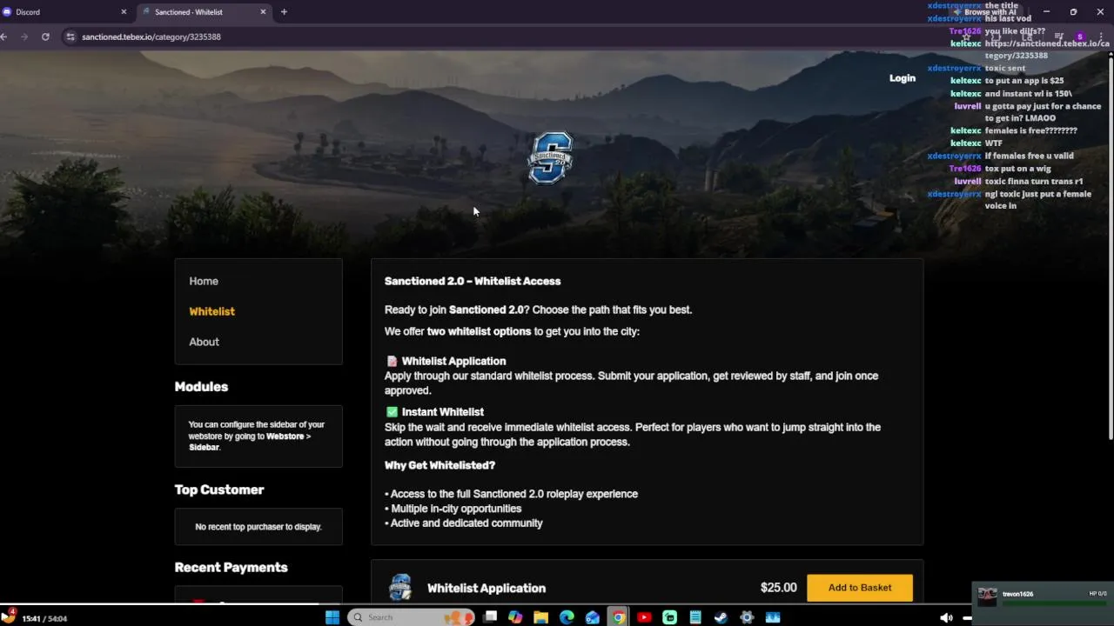Click 'Why Get Whitelisted?' heading
Screen dimensions: 1114x626
click(440, 465)
